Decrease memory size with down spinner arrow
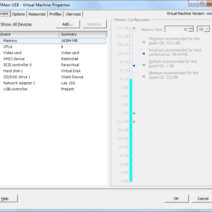This screenshot has width=212, height=212. [x=191, y=30]
